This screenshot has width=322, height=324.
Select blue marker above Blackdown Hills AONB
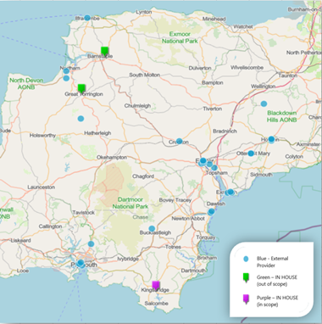tap(264, 103)
